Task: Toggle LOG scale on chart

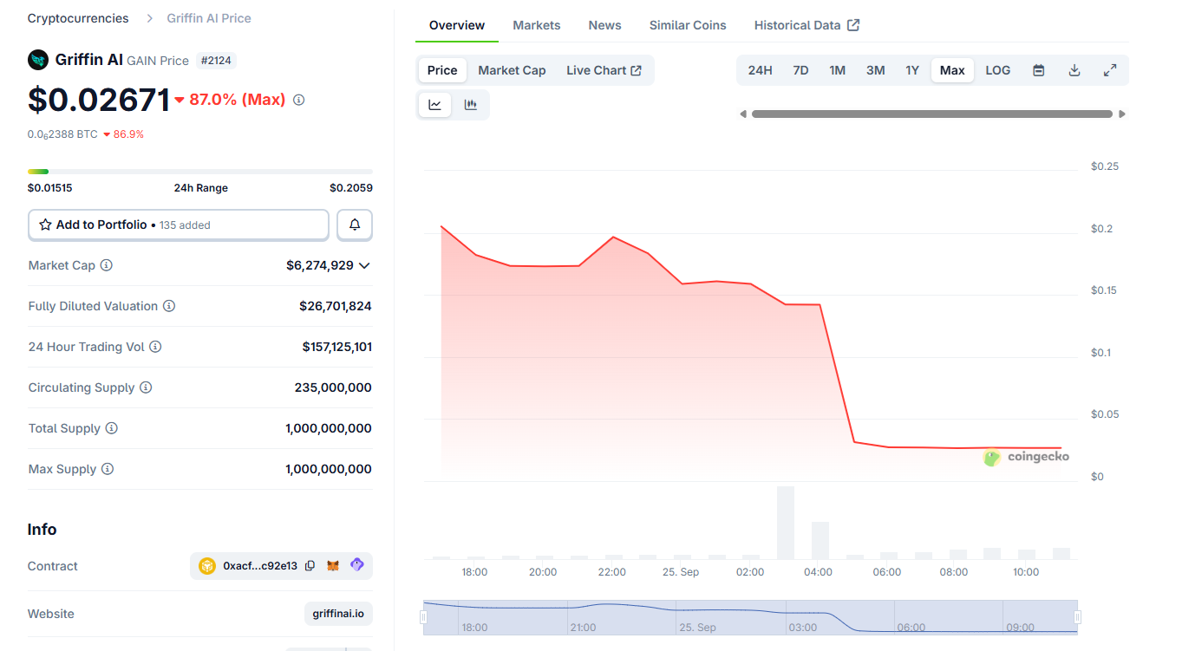Action: pos(998,70)
